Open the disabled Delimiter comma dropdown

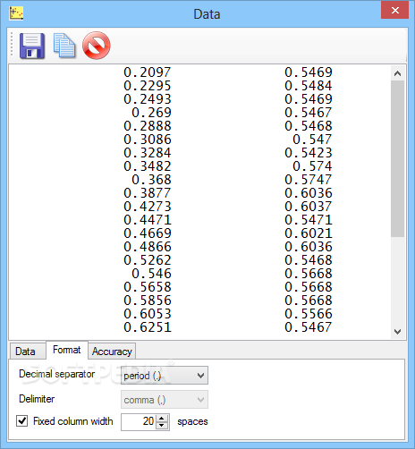(165, 400)
